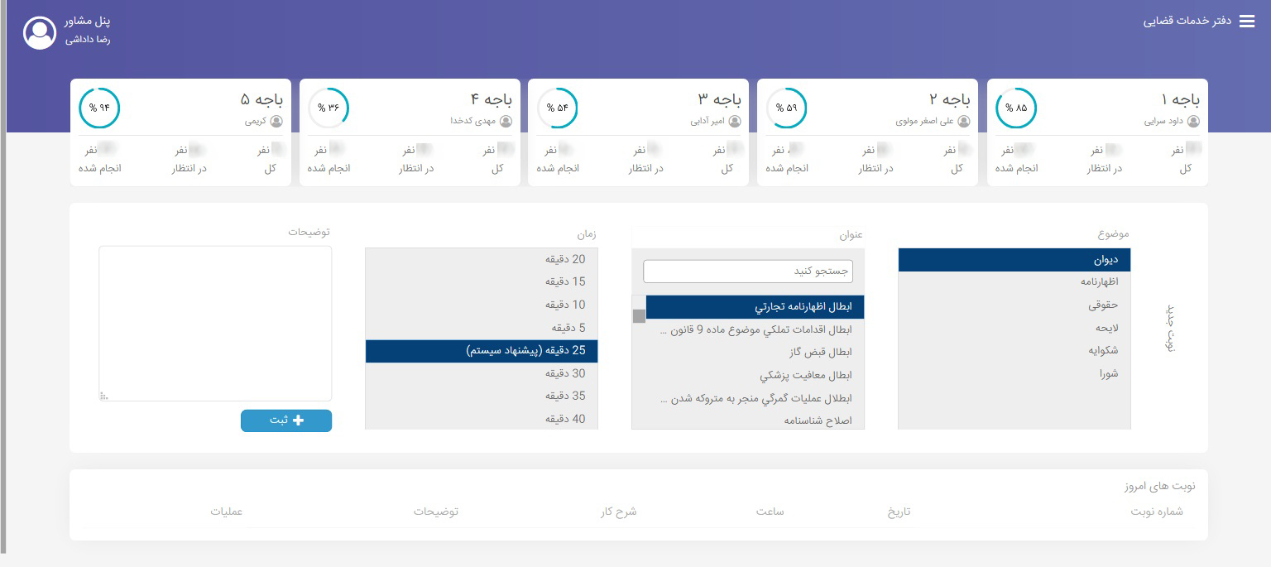Click the 85% progress circle of باجه ۱
The image size is (1271, 567).
(1016, 108)
